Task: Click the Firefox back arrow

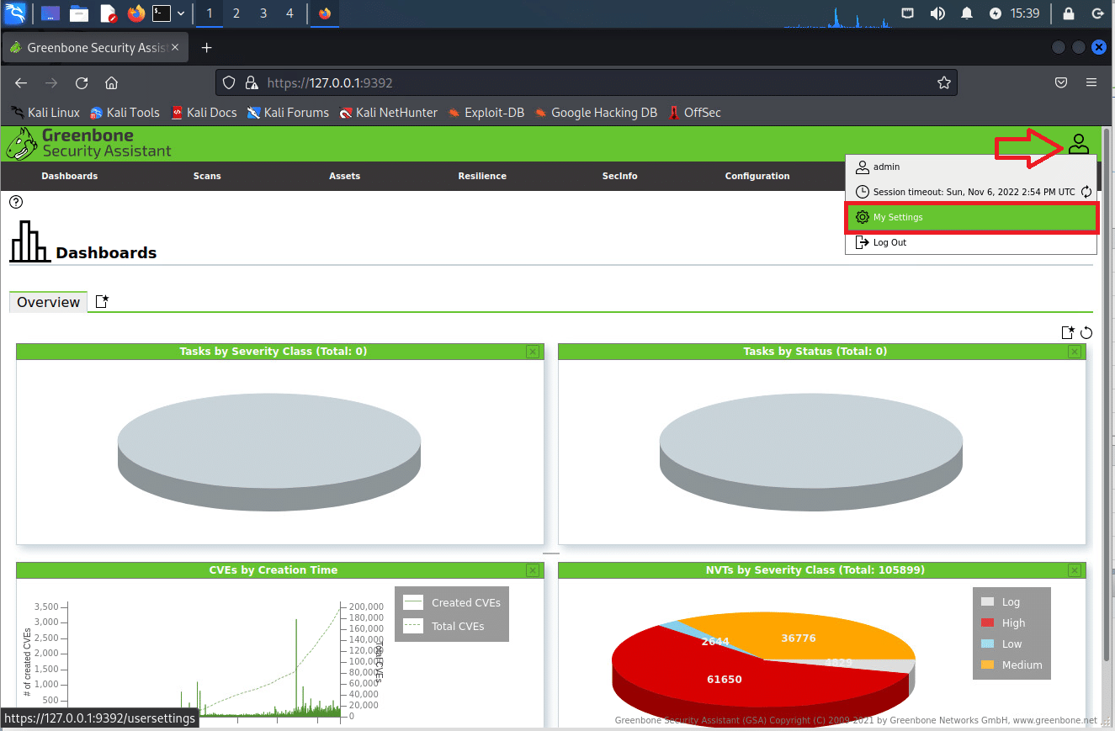Action: click(22, 82)
